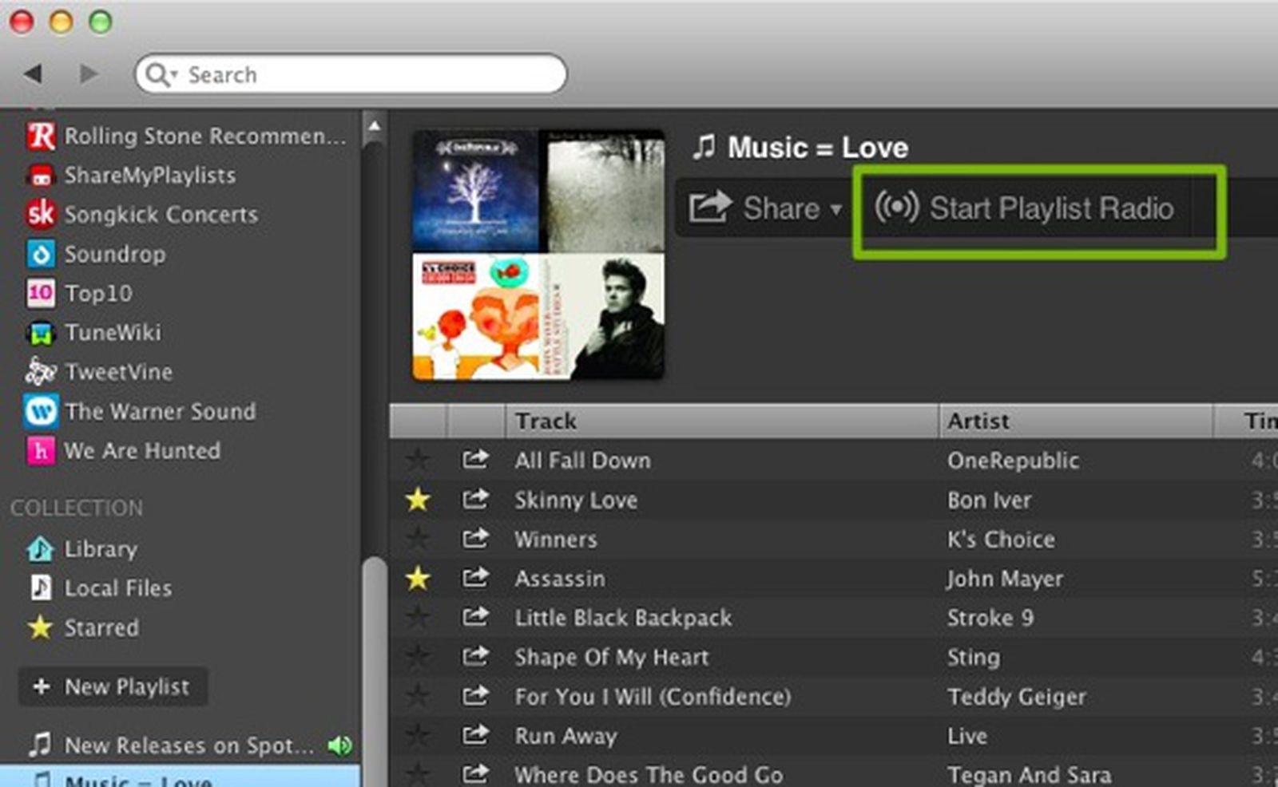This screenshot has width=1278, height=787.
Task: Star the Winners track
Action: click(418, 539)
